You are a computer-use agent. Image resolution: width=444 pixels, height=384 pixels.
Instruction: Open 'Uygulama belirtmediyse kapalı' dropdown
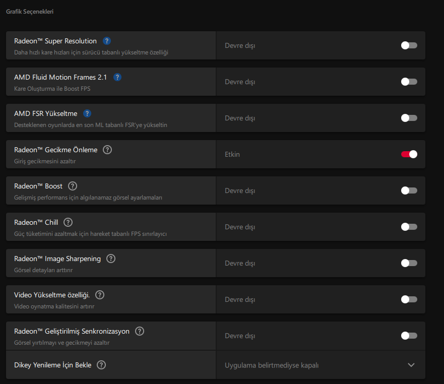[x=321, y=365]
